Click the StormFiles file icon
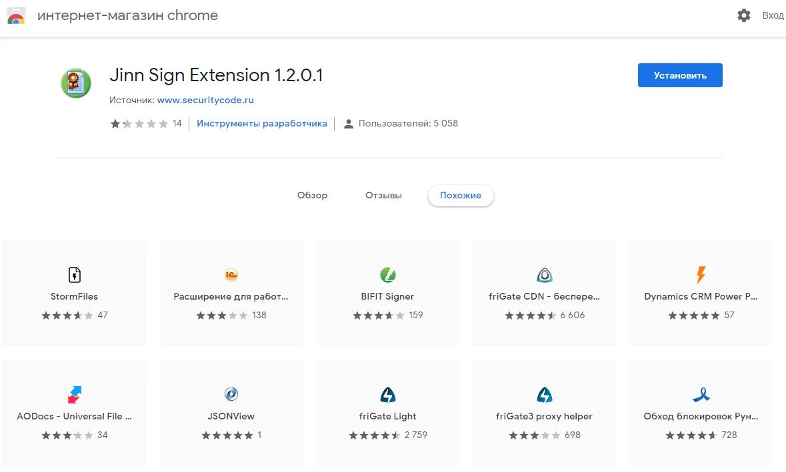786x472 pixels. (x=74, y=275)
